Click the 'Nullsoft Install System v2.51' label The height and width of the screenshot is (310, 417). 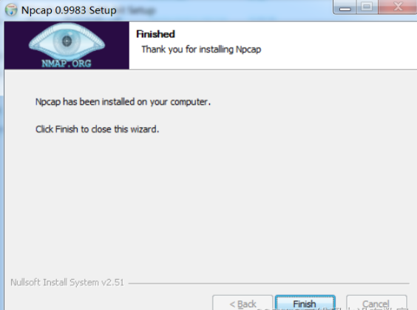(67, 283)
